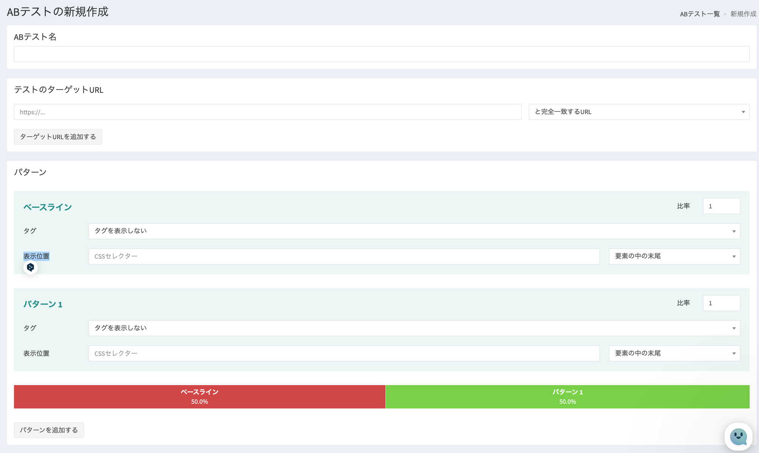Click the ターゲットURLを追加する button

point(58,137)
